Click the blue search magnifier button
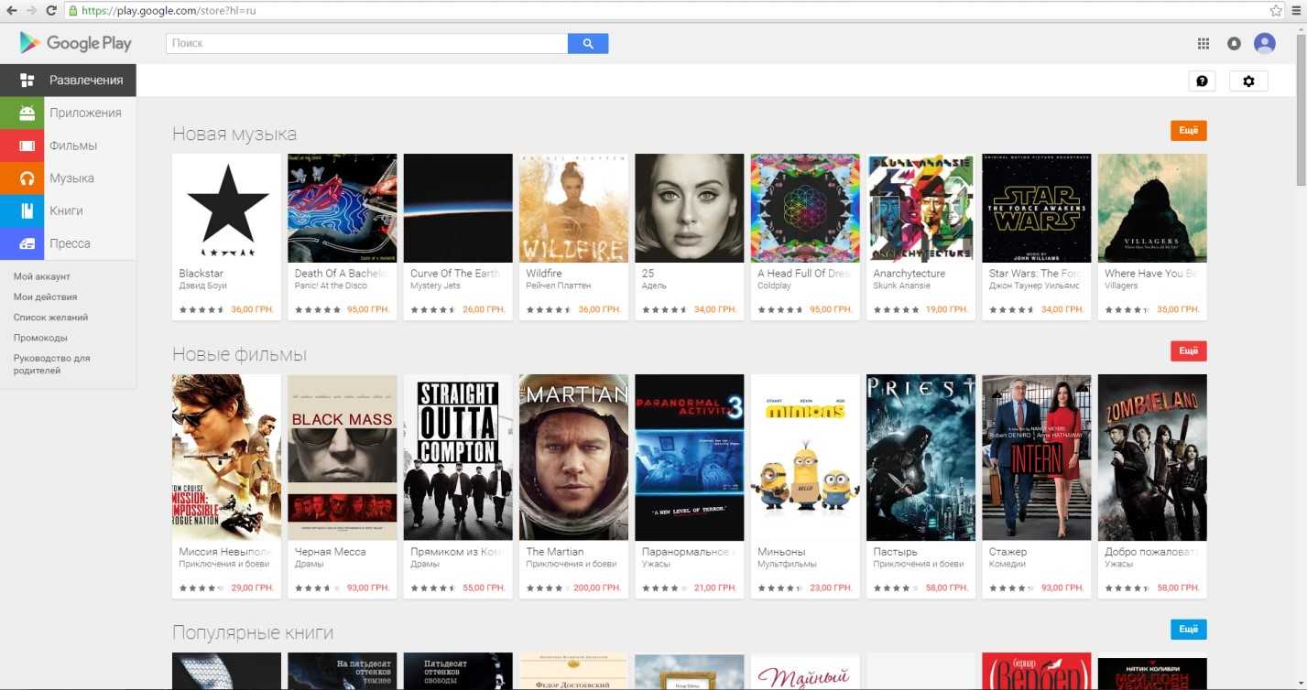The height and width of the screenshot is (690, 1307). coord(587,43)
